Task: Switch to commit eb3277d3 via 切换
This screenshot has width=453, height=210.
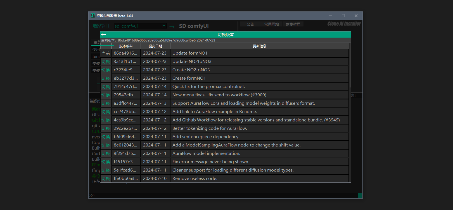Action: (x=106, y=78)
